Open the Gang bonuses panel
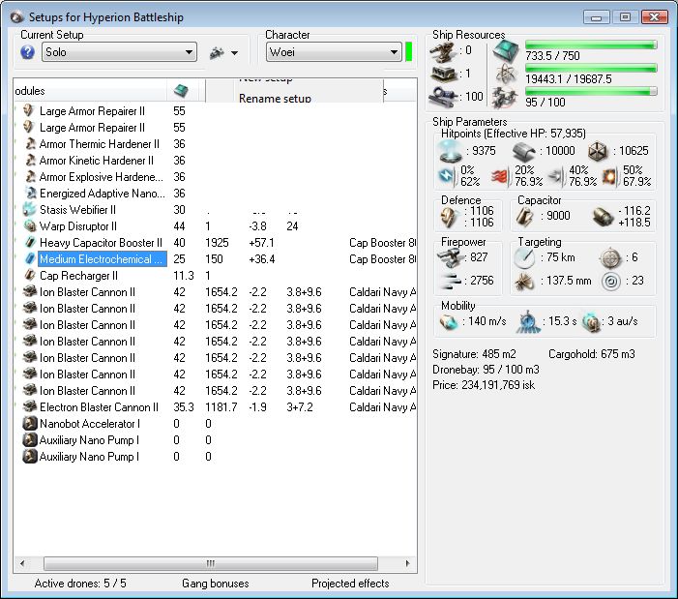This screenshot has width=678, height=599. point(215,584)
